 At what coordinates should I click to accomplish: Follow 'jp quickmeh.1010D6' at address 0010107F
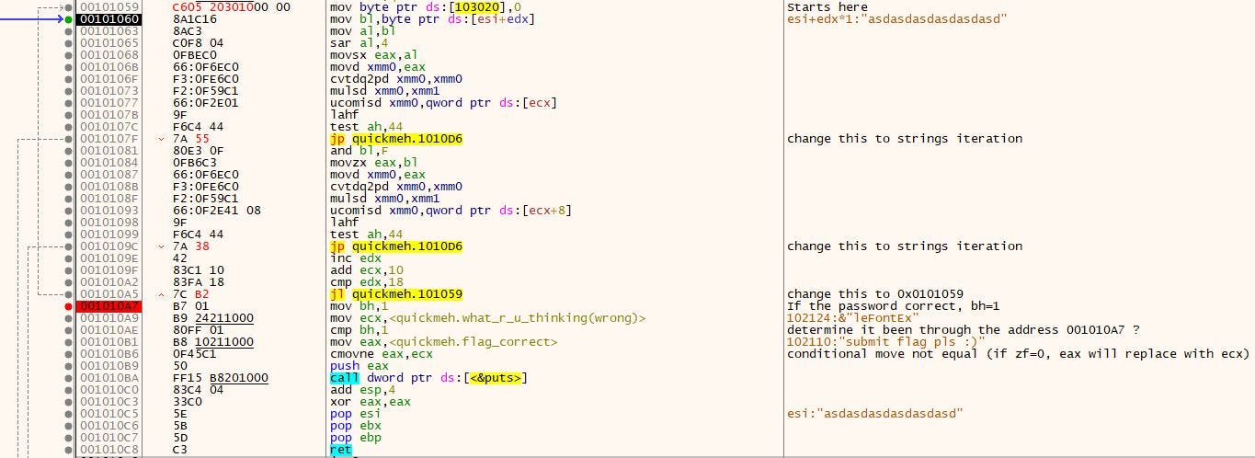pos(396,139)
